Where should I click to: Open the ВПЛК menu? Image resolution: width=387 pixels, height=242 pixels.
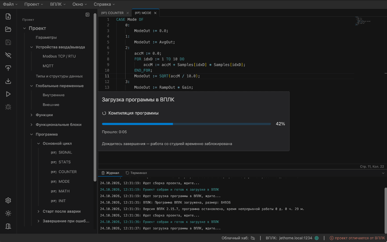pos(58,4)
